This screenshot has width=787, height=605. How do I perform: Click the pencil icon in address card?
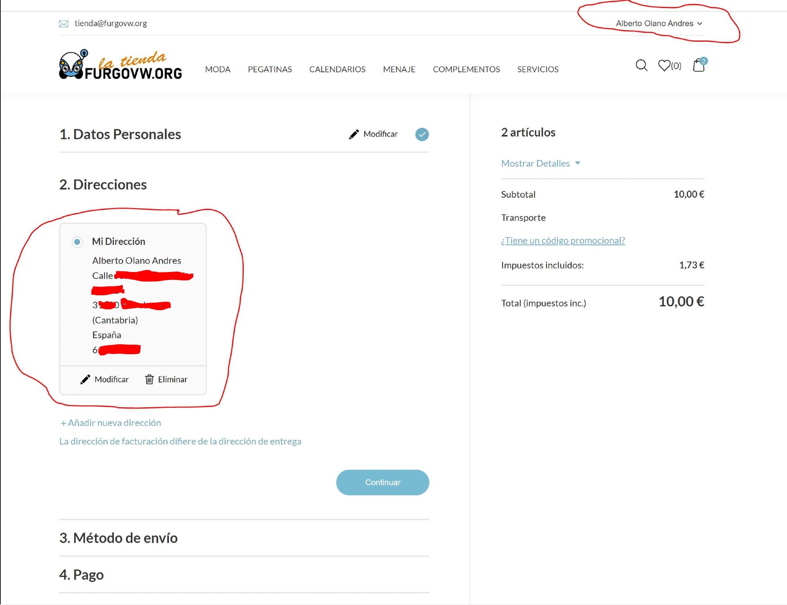point(85,379)
